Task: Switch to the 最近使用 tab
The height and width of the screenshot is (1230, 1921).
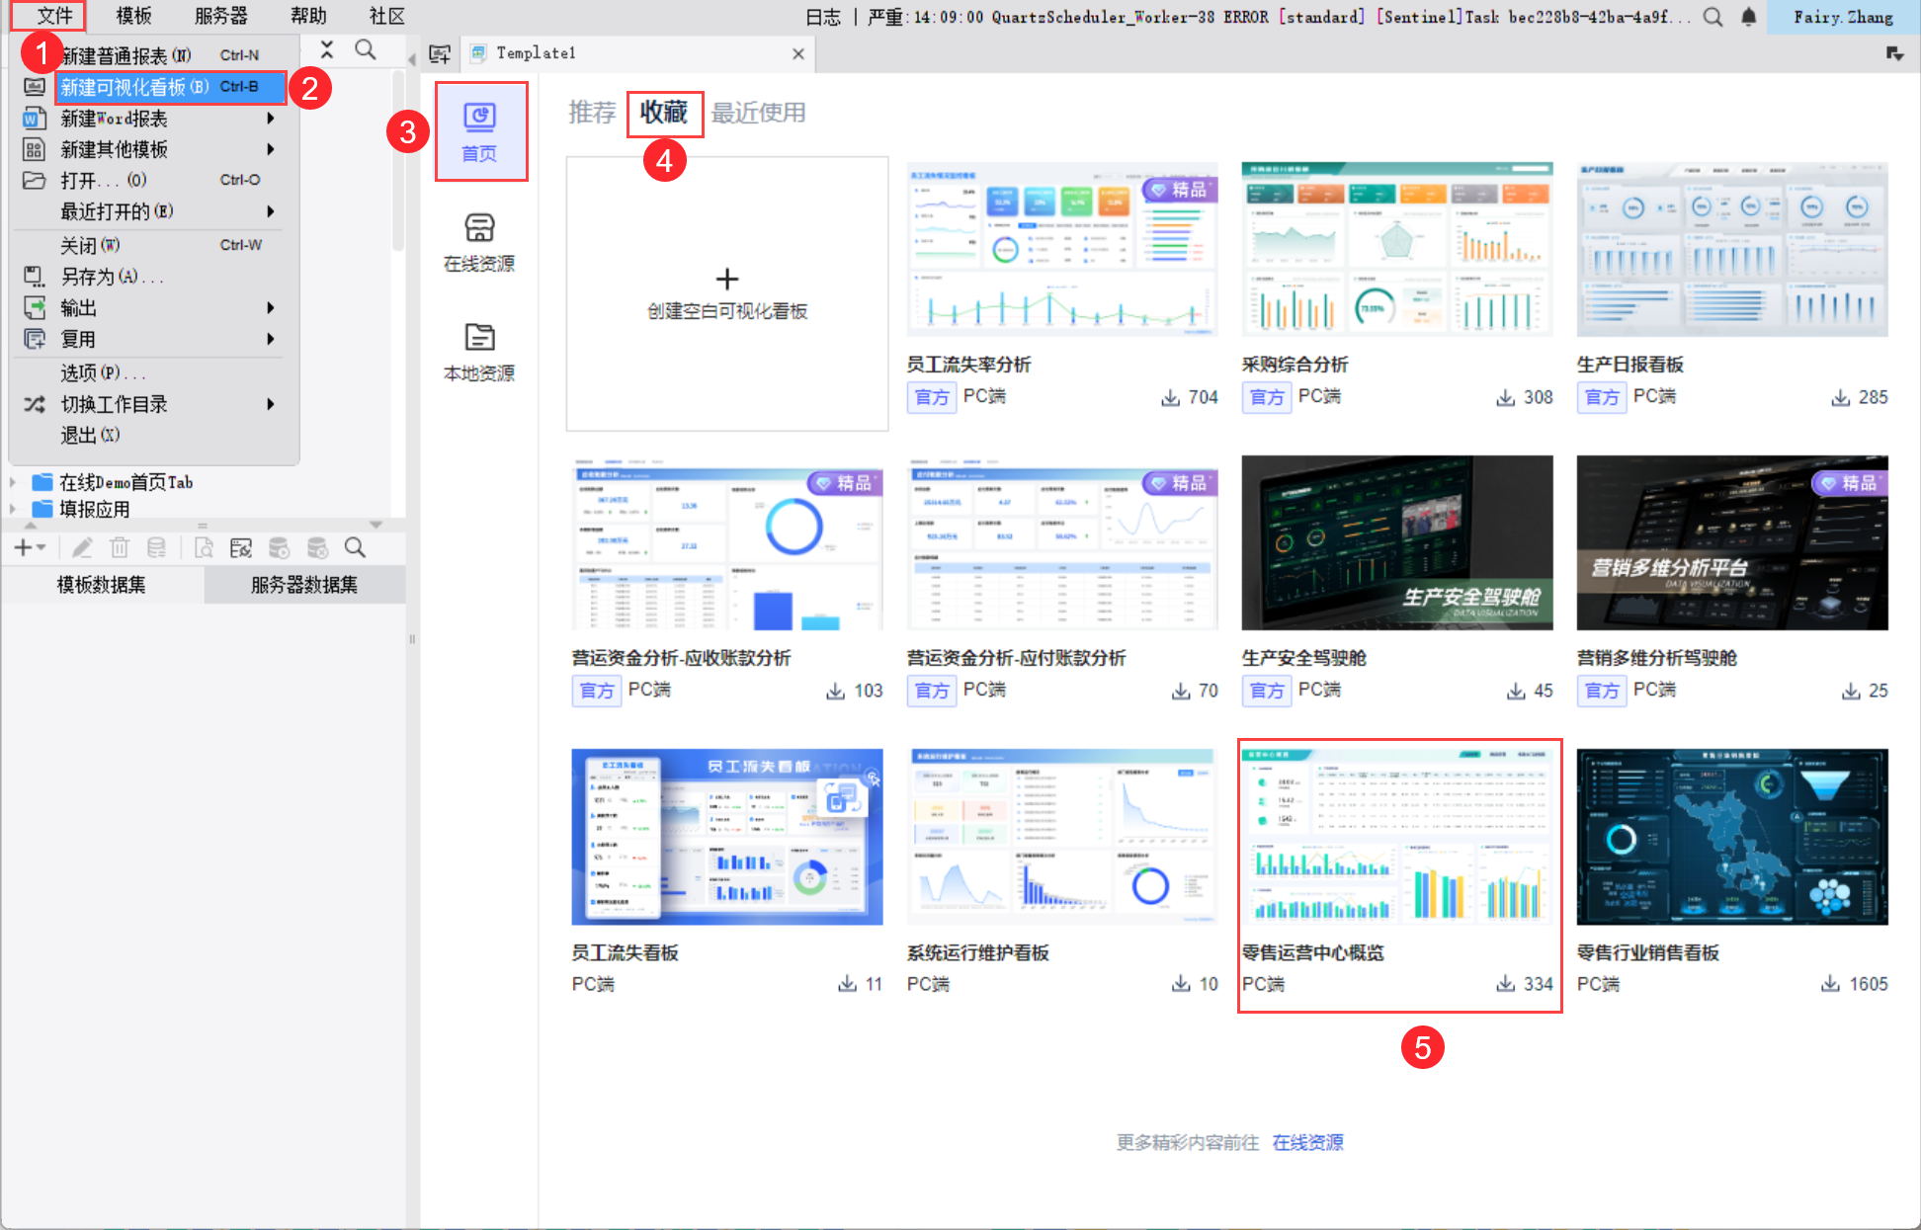Action: point(758,113)
